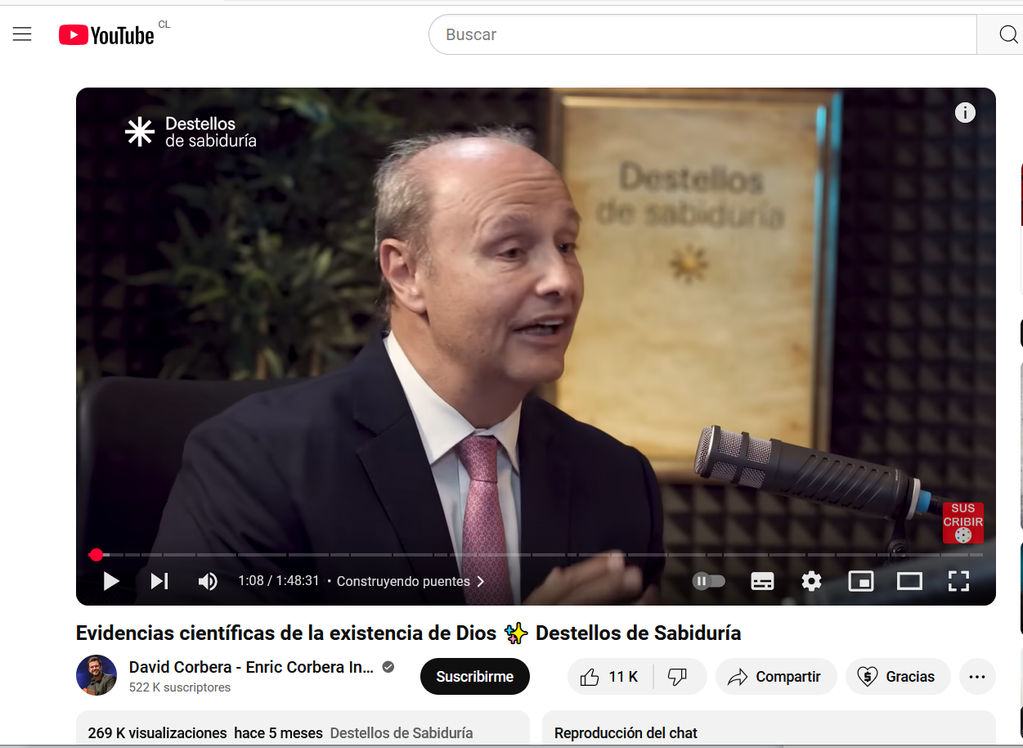The height and width of the screenshot is (748, 1023).
Task: Skip to the next video
Action: [159, 581]
